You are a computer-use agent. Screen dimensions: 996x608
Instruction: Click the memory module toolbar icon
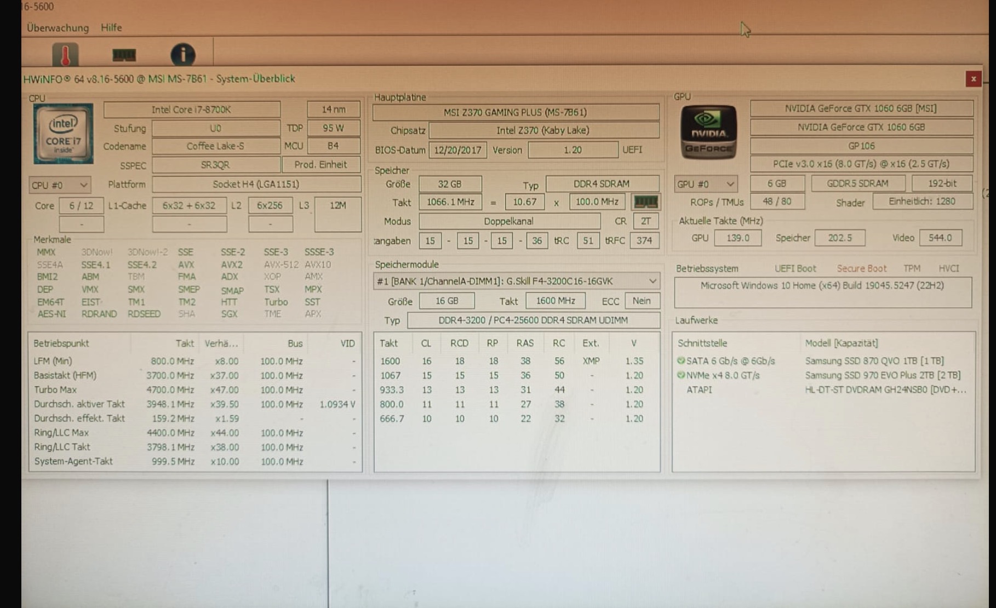point(124,55)
